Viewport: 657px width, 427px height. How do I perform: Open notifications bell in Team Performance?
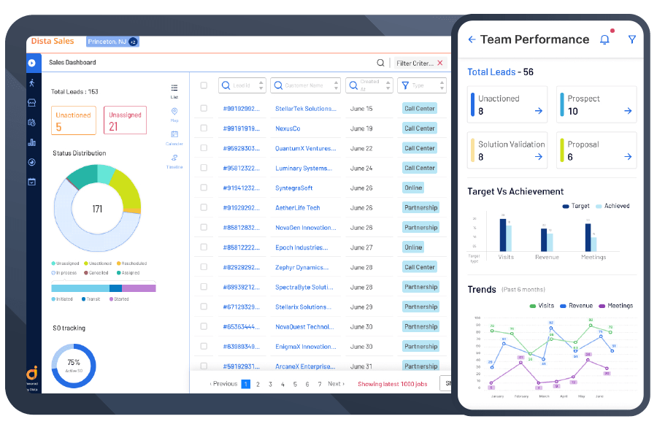tap(604, 40)
